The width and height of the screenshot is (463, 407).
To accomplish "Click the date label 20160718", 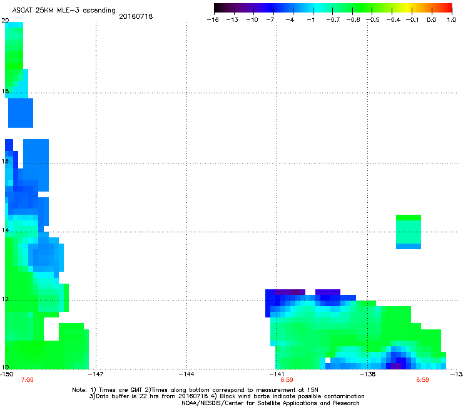I will (136, 16).
